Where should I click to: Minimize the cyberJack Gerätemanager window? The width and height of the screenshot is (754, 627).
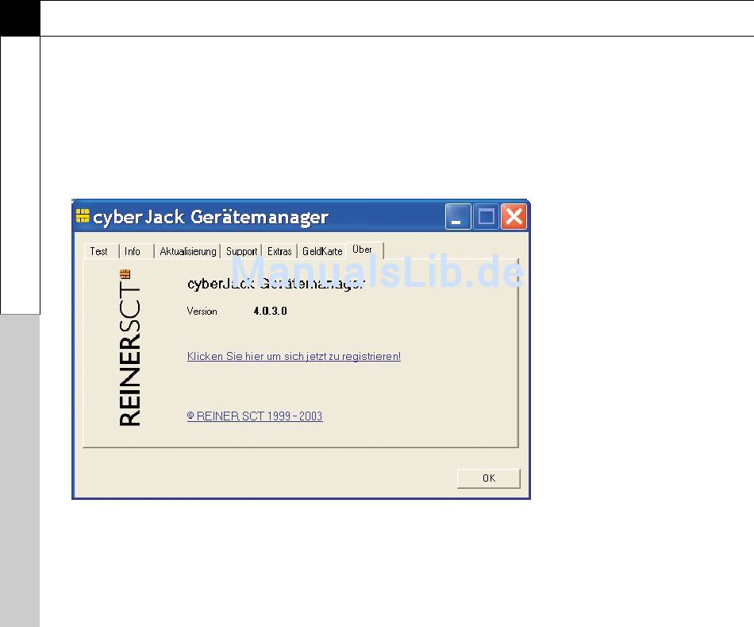(458, 217)
